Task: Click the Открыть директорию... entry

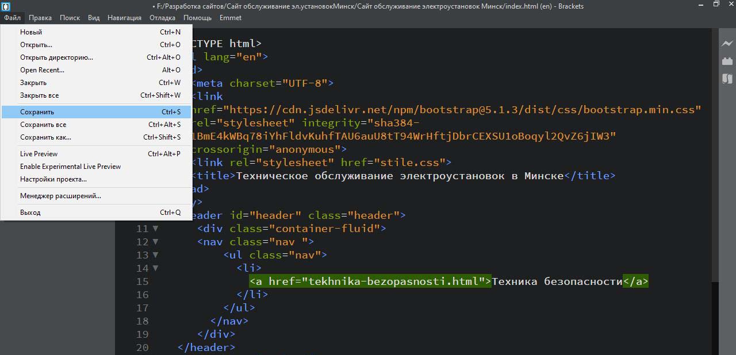Action: point(56,57)
